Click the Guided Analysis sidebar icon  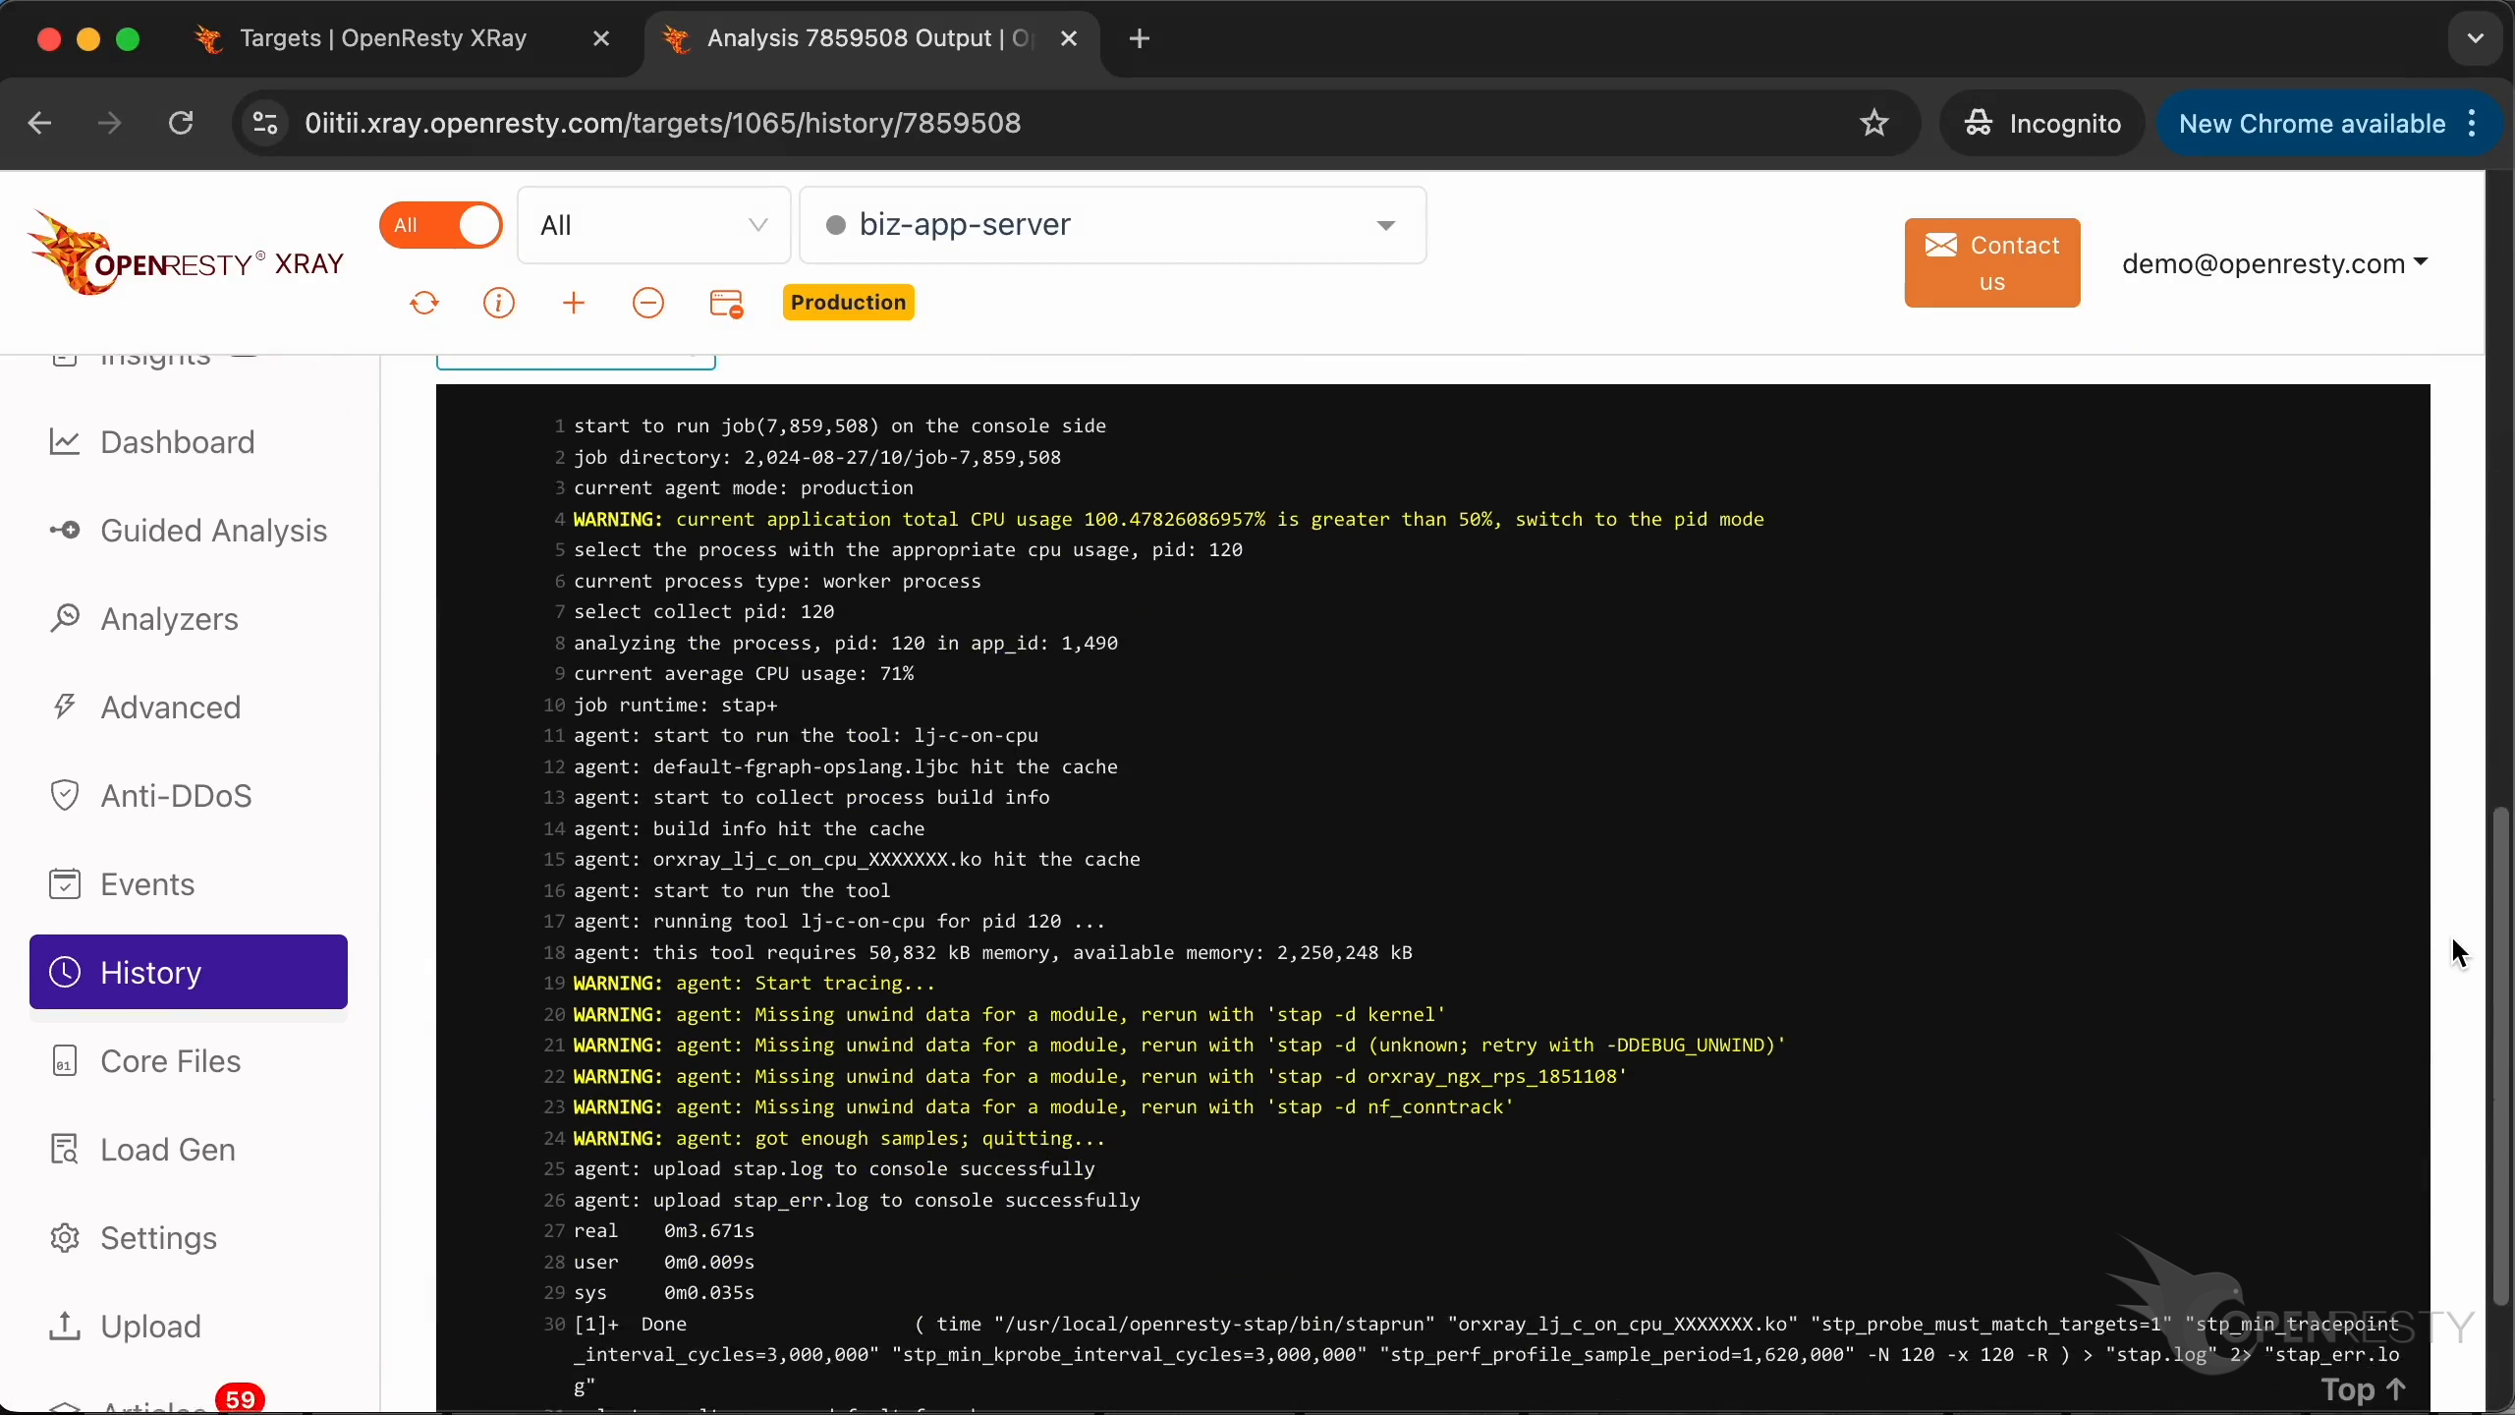65,531
